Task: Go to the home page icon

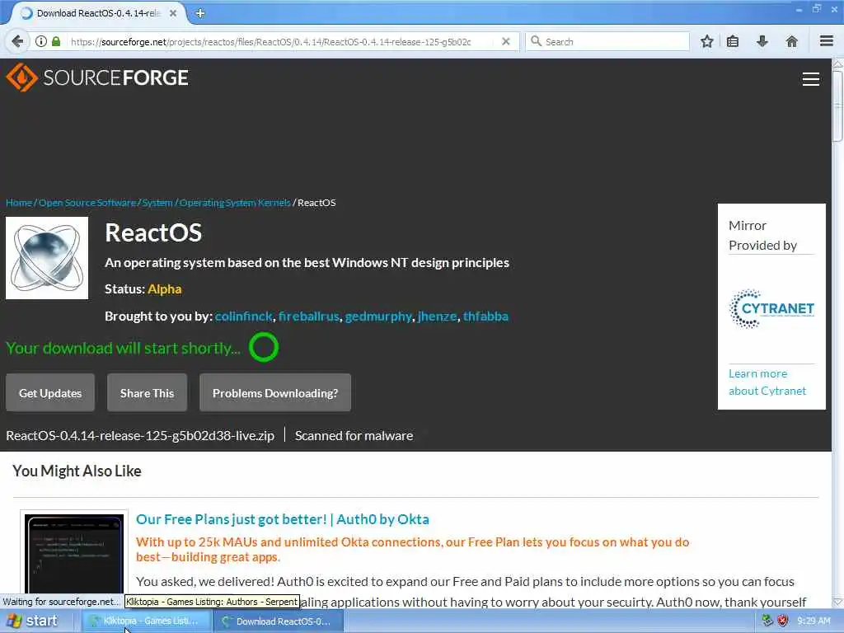Action: click(792, 41)
